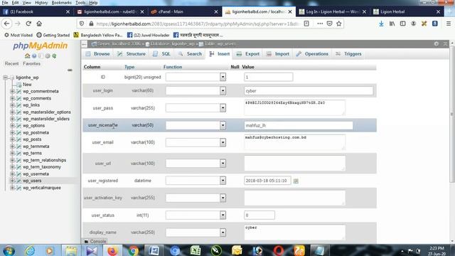Open the Import tab

(278, 54)
